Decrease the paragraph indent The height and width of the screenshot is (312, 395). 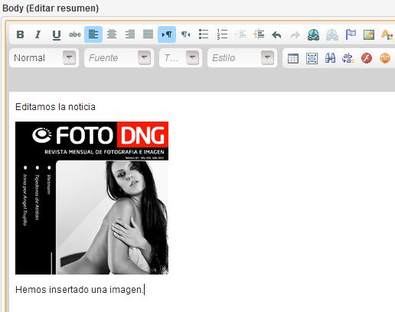click(x=240, y=34)
